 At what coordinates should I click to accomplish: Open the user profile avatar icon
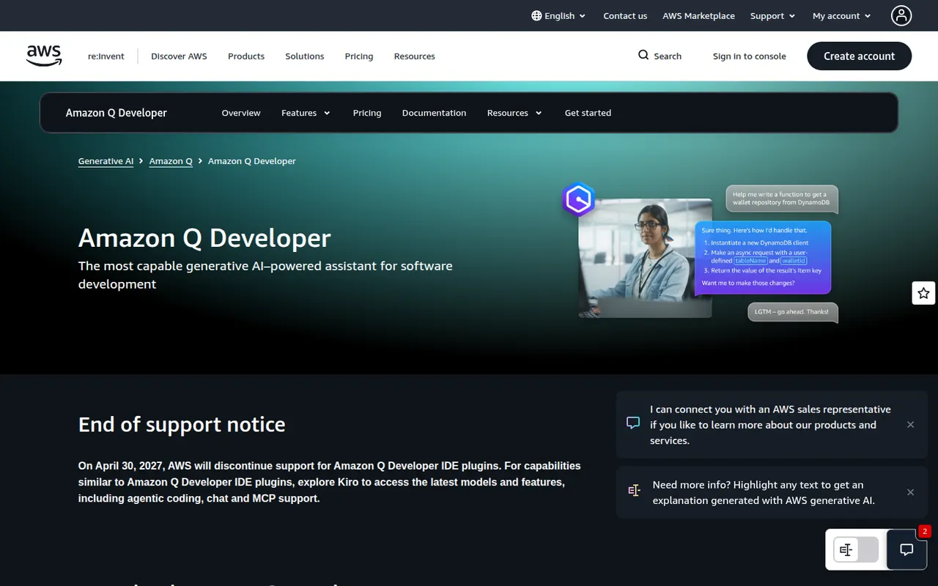[x=901, y=15]
